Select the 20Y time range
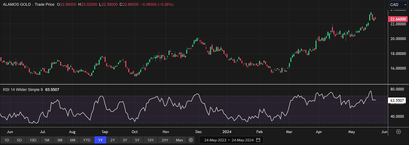Screen dimensions: 409x145 tap(165, 140)
